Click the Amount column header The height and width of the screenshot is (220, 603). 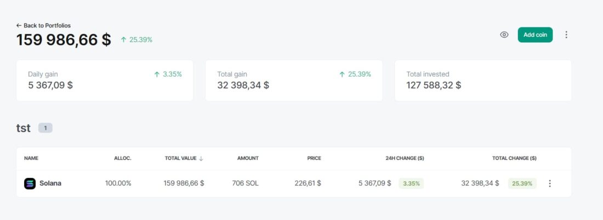[248, 158]
